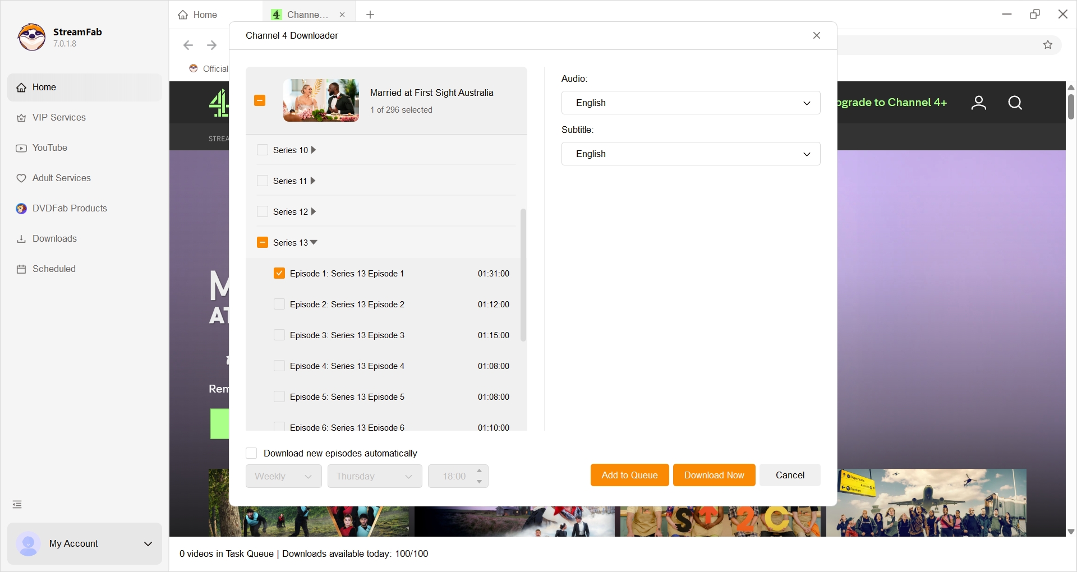Collapse the sidebar menu icon

tap(17, 505)
